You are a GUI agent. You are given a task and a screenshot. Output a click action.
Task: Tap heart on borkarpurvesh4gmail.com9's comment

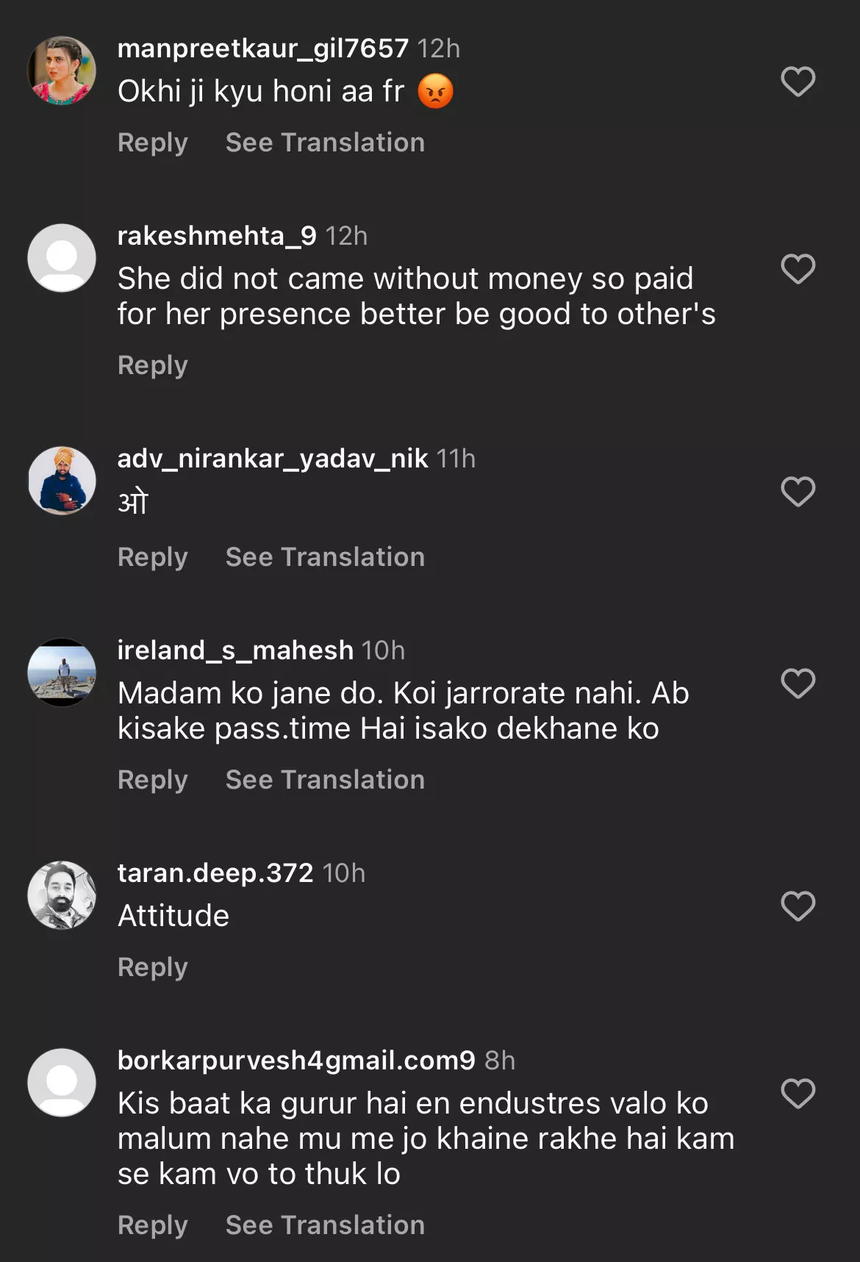[x=798, y=1094]
